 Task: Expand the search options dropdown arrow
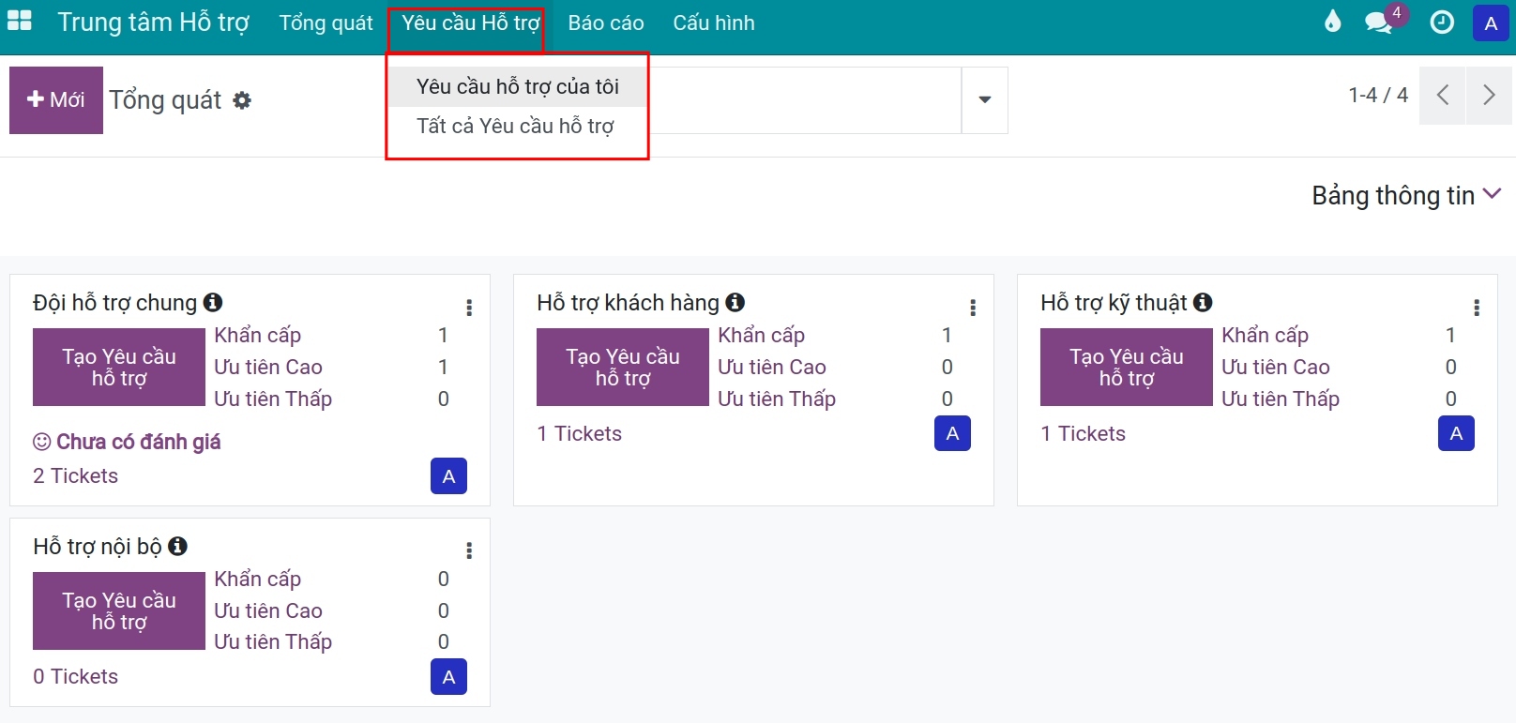coord(985,99)
